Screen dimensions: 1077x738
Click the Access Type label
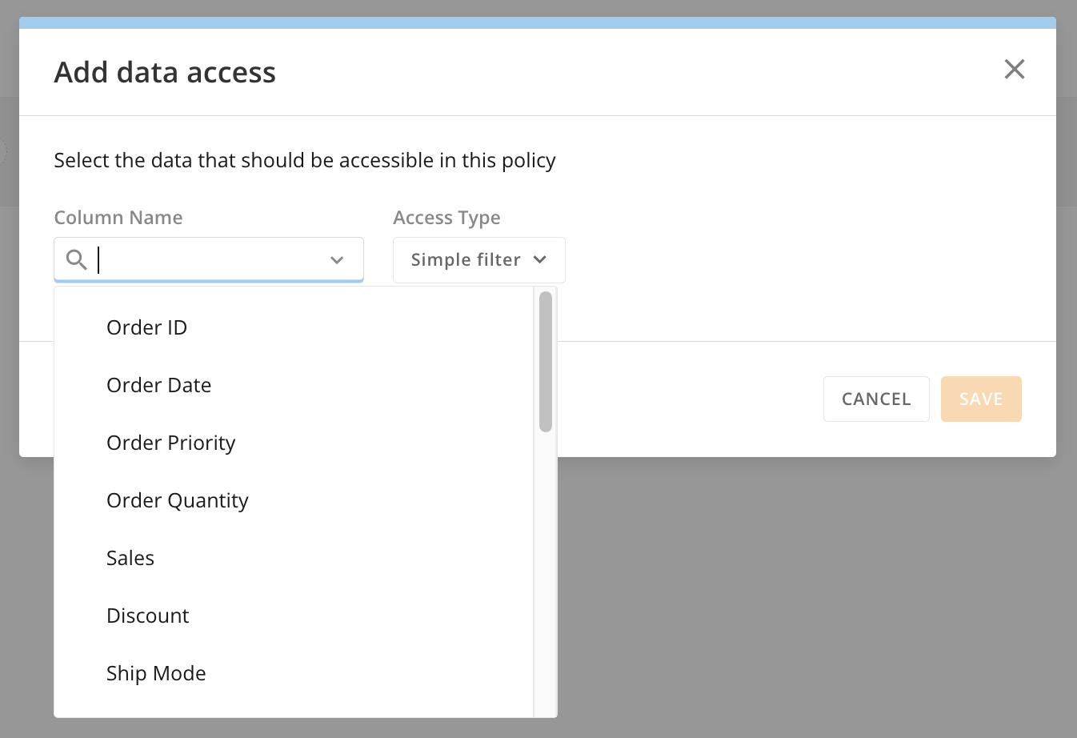(446, 218)
